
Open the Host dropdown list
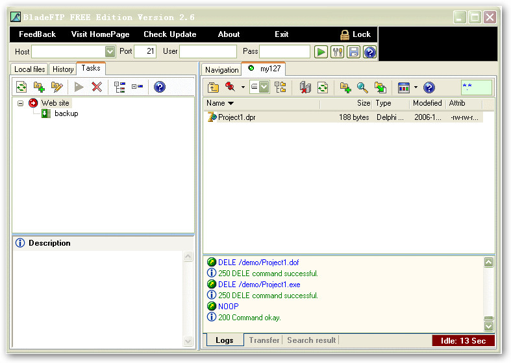[110, 51]
